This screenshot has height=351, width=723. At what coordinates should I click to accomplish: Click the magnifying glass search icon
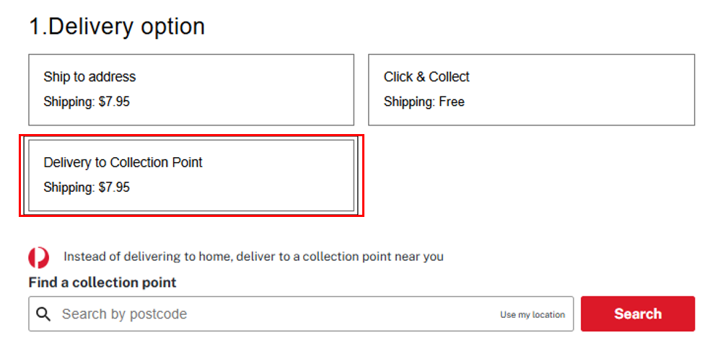[44, 314]
